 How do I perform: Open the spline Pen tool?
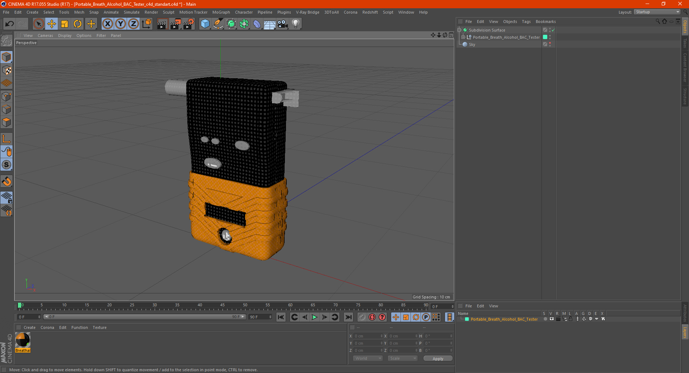(218, 24)
